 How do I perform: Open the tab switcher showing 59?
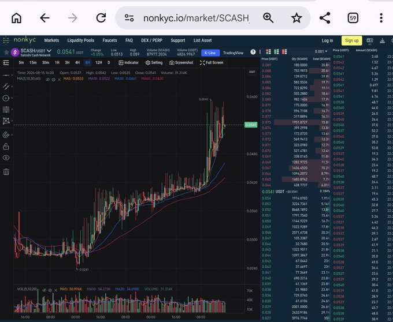[353, 18]
